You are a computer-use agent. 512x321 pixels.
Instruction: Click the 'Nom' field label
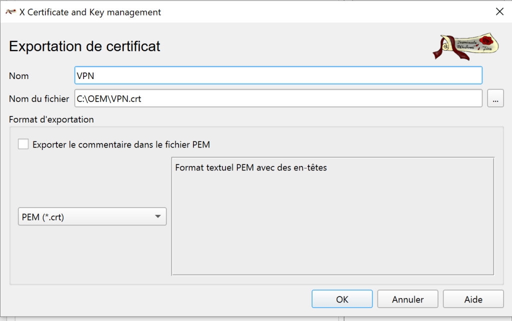pos(19,76)
